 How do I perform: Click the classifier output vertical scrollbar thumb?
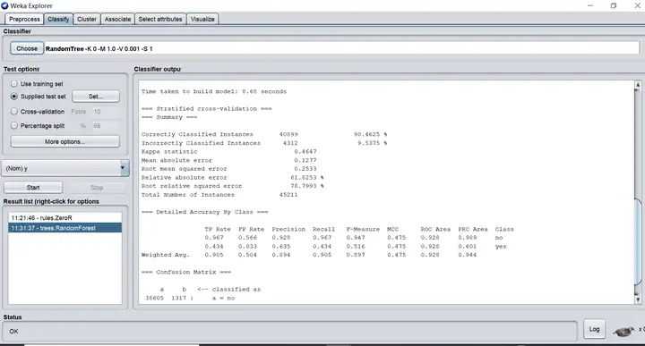coord(638,241)
